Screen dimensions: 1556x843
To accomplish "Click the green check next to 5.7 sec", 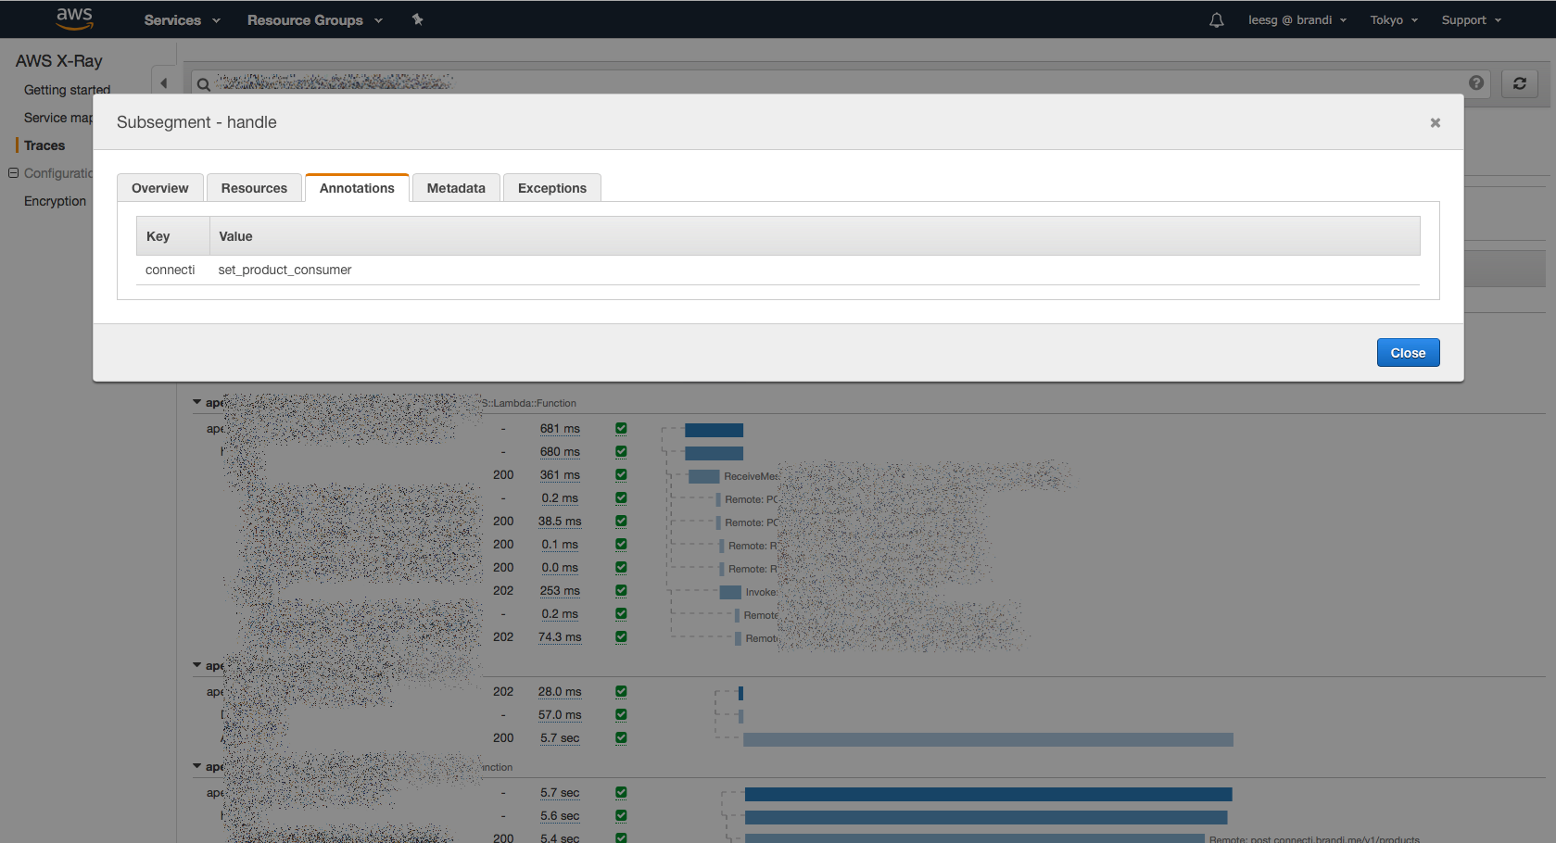I will 621,738.
